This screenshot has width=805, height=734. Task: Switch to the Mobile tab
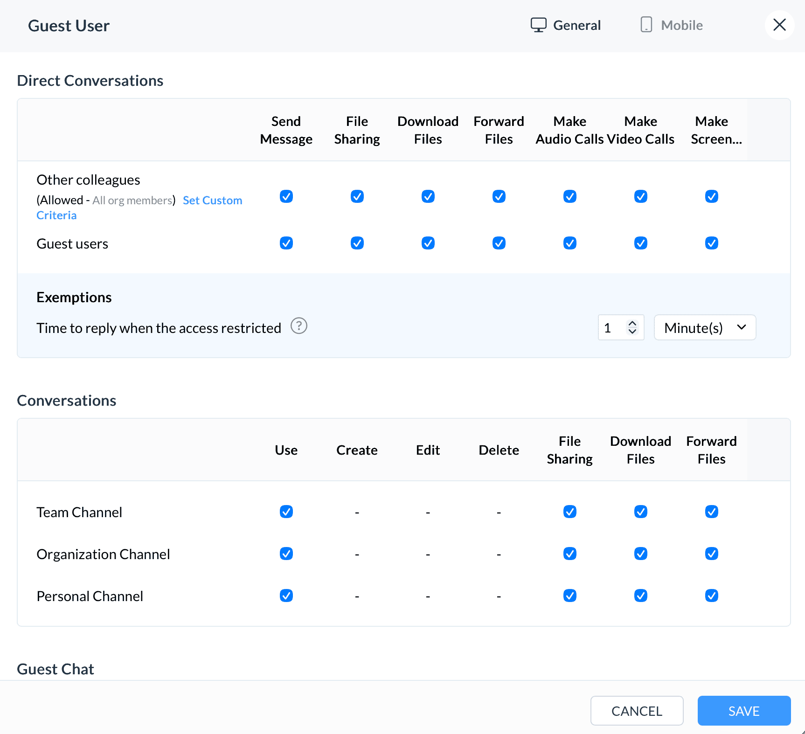click(672, 25)
